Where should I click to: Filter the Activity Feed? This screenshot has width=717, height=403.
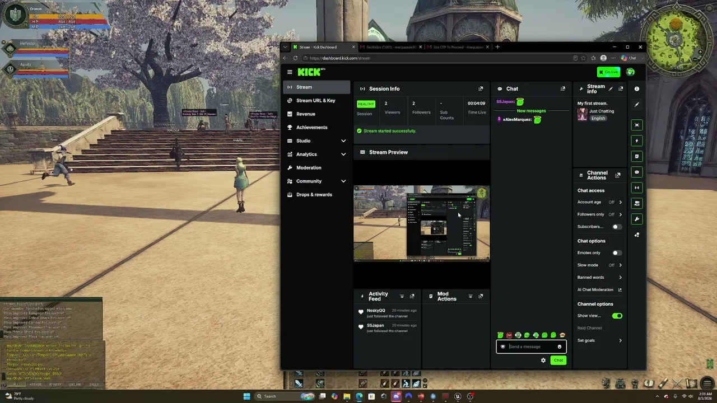pyautogui.click(x=402, y=296)
